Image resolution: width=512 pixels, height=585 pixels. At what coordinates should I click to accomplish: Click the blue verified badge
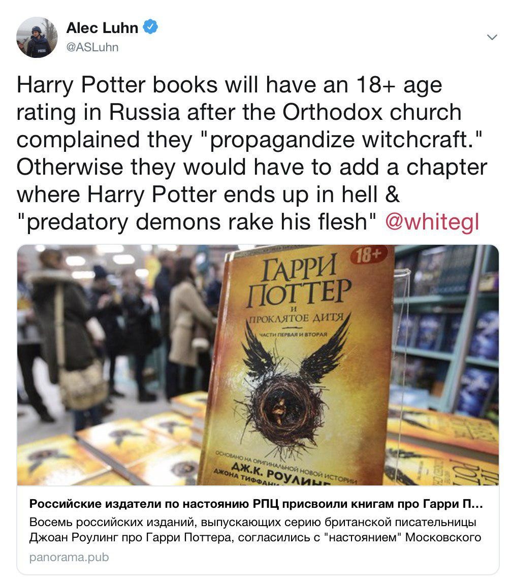[x=151, y=27]
